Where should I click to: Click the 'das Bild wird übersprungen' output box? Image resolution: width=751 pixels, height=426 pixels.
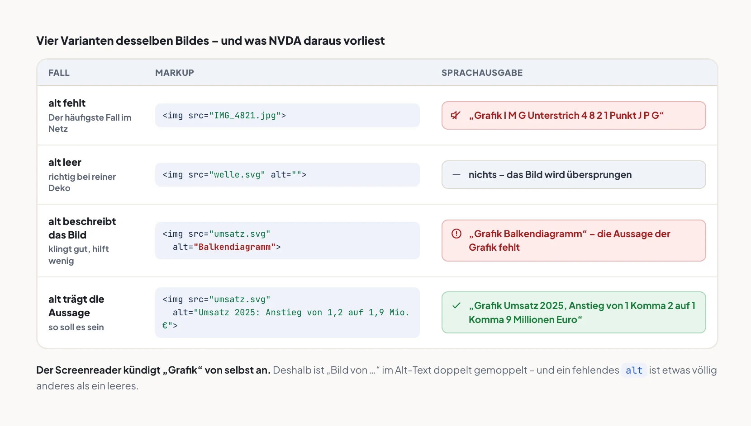click(574, 175)
